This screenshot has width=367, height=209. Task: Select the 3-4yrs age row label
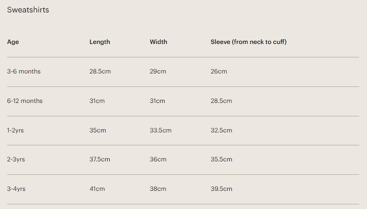(x=16, y=189)
